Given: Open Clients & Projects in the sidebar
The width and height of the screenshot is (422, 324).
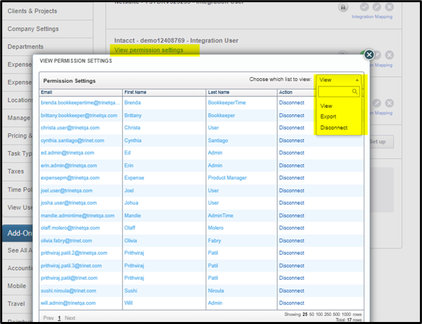Looking at the screenshot, I should pyautogui.click(x=32, y=11).
